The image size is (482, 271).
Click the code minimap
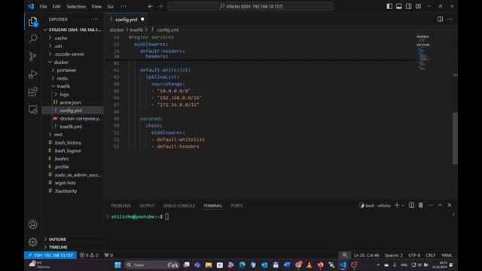coord(423,52)
